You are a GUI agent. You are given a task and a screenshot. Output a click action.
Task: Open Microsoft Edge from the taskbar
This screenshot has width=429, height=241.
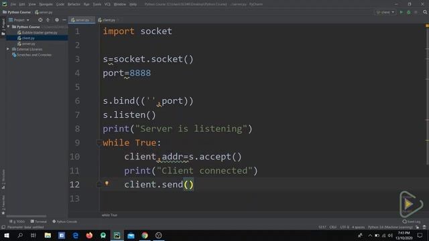(76, 235)
